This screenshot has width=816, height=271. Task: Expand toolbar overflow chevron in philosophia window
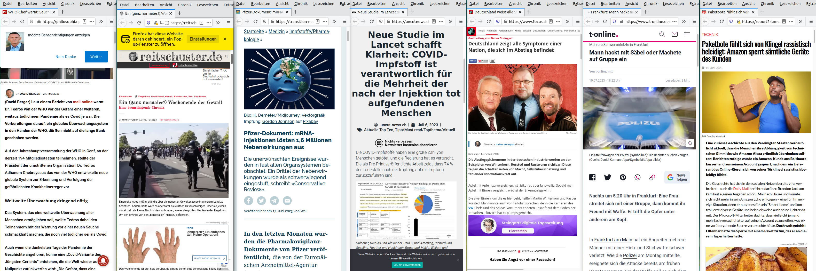(101, 21)
